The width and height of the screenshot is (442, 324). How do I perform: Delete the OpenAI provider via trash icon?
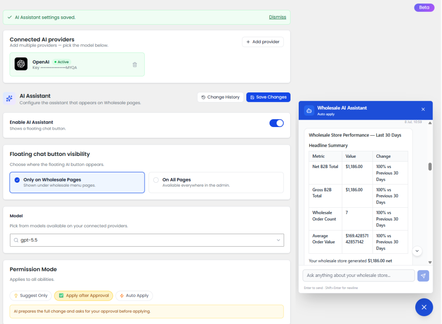pos(135,65)
